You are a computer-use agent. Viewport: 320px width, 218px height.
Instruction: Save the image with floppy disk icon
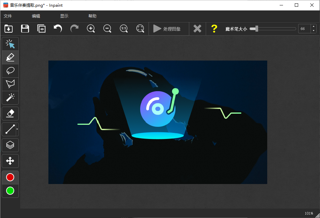click(x=25, y=29)
